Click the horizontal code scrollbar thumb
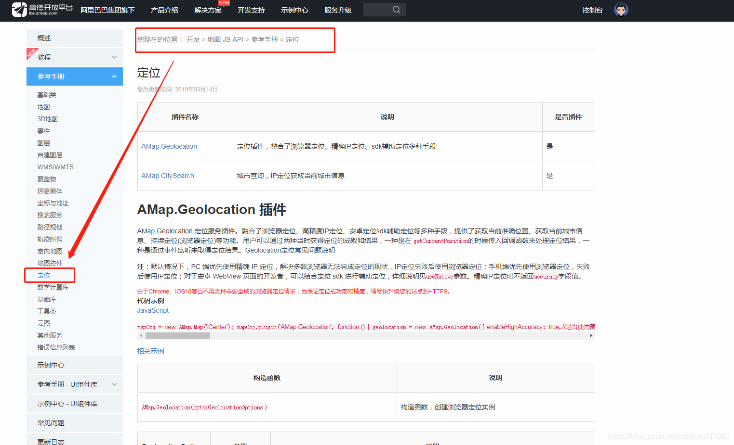Viewport: 734px width, 445px height. tap(178, 336)
